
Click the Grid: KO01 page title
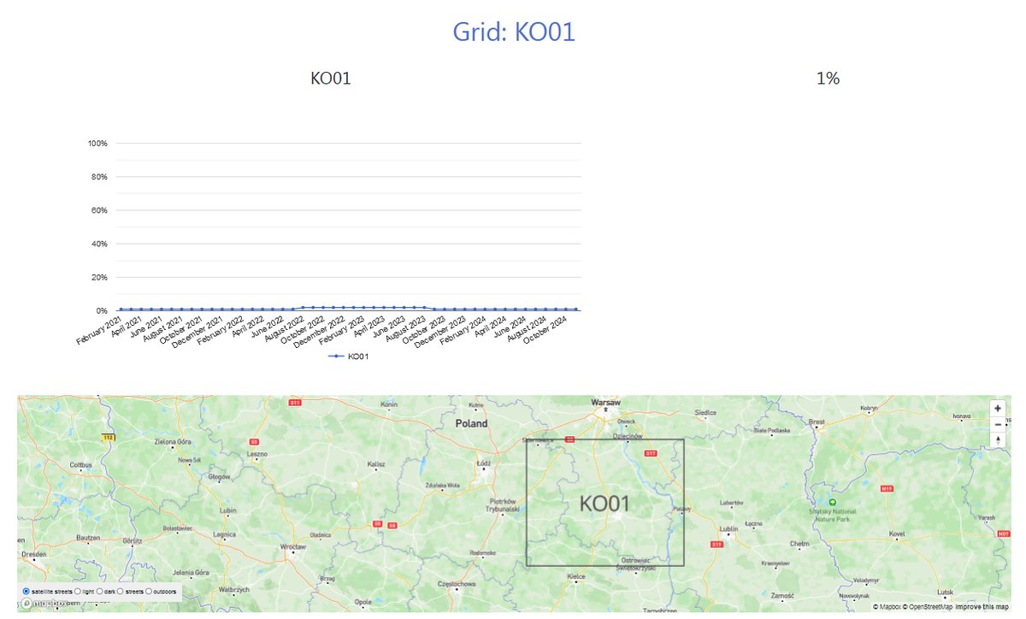[x=514, y=32]
